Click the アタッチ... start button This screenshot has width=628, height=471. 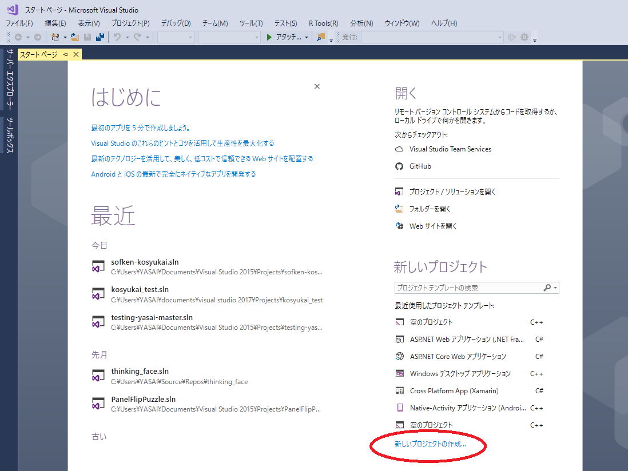click(x=284, y=37)
